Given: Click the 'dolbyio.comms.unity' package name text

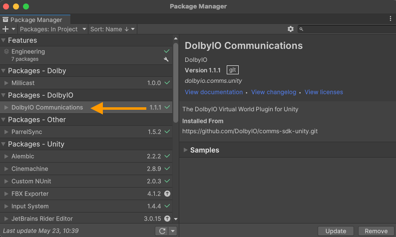Looking at the screenshot, I should (x=213, y=81).
